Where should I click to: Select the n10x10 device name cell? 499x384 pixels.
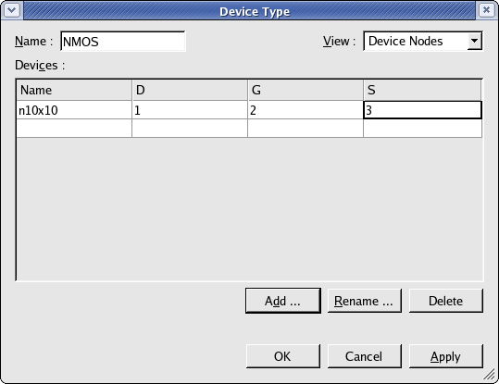74,110
